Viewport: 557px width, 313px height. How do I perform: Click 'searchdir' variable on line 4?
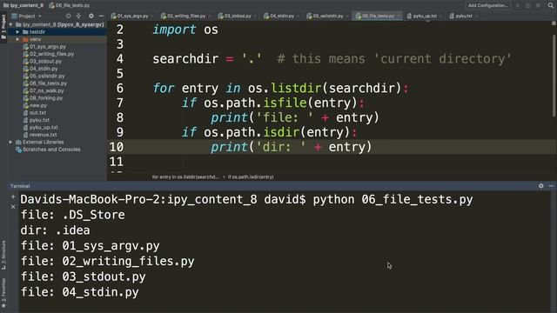[x=185, y=59]
